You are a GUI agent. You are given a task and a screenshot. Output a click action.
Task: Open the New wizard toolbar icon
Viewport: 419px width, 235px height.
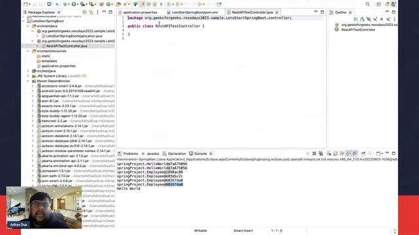pos(26,5)
